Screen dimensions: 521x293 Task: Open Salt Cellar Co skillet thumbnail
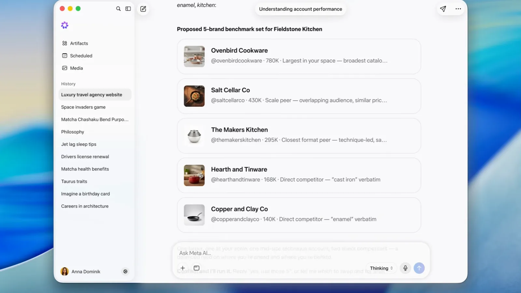pyautogui.click(x=194, y=96)
